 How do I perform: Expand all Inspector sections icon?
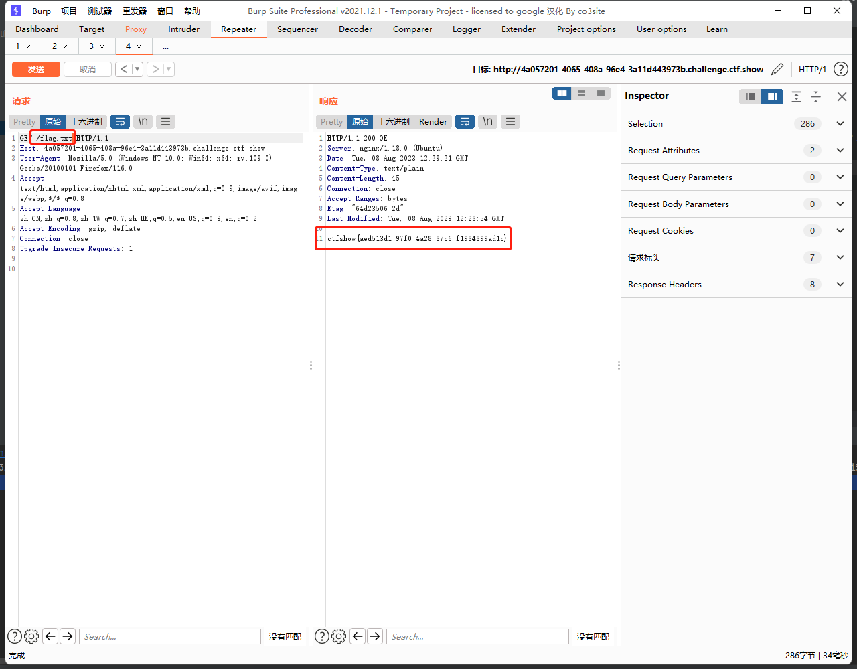[x=796, y=96]
